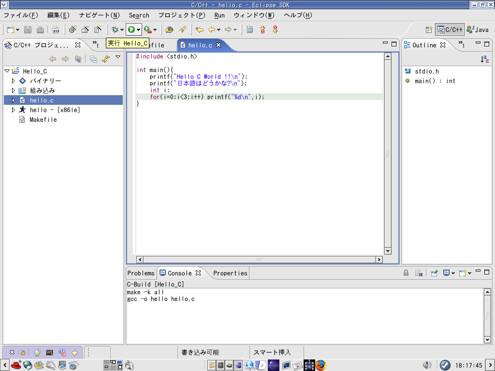
Task: Toggle alphabetical sort in Outline view
Action: click(484, 59)
